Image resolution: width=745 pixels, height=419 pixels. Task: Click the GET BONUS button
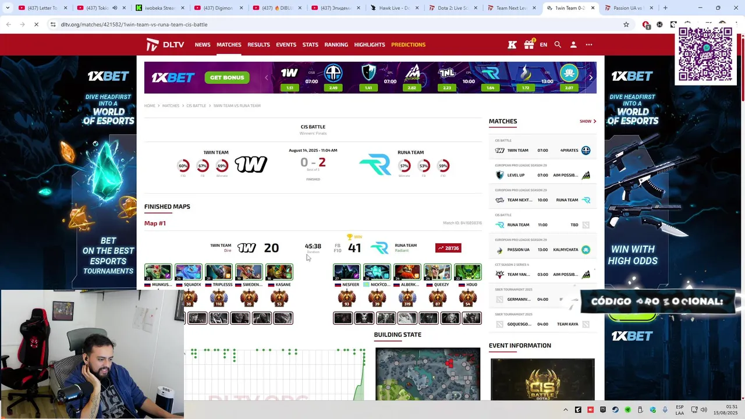coord(227,77)
